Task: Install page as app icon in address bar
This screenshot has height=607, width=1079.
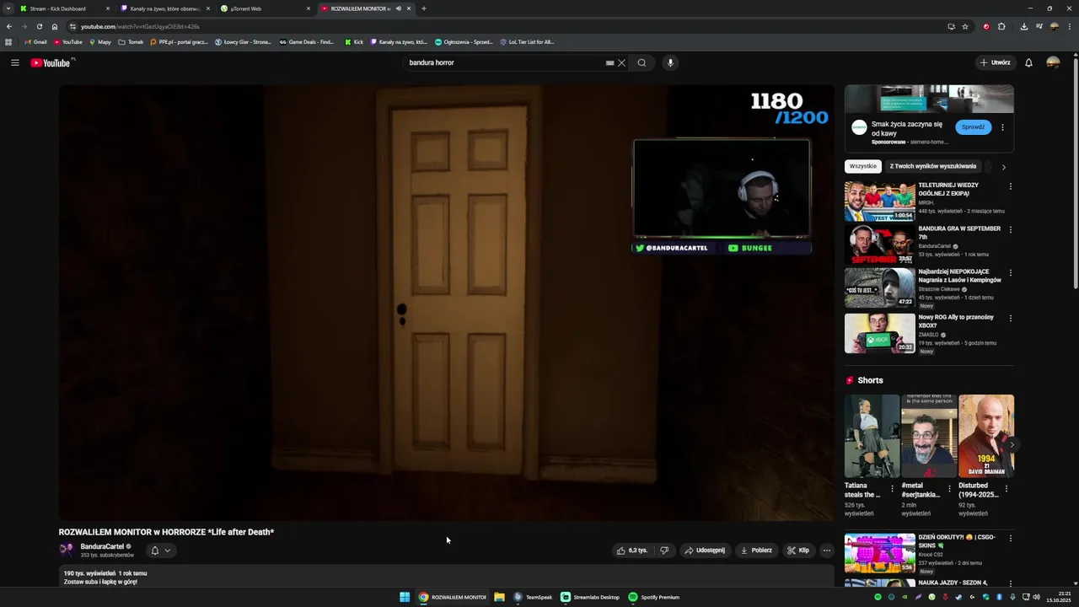Action: point(951,26)
